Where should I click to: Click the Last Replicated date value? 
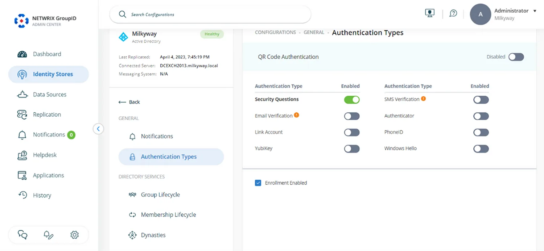tap(185, 57)
